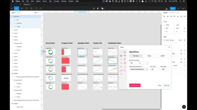Open the Mixed stroke dropdown
This screenshot has width=197, height=110.
tap(176, 66)
